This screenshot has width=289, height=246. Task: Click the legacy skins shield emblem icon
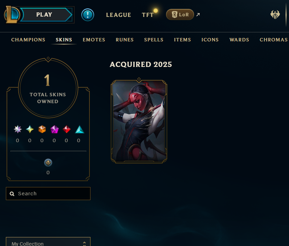pos(48,163)
